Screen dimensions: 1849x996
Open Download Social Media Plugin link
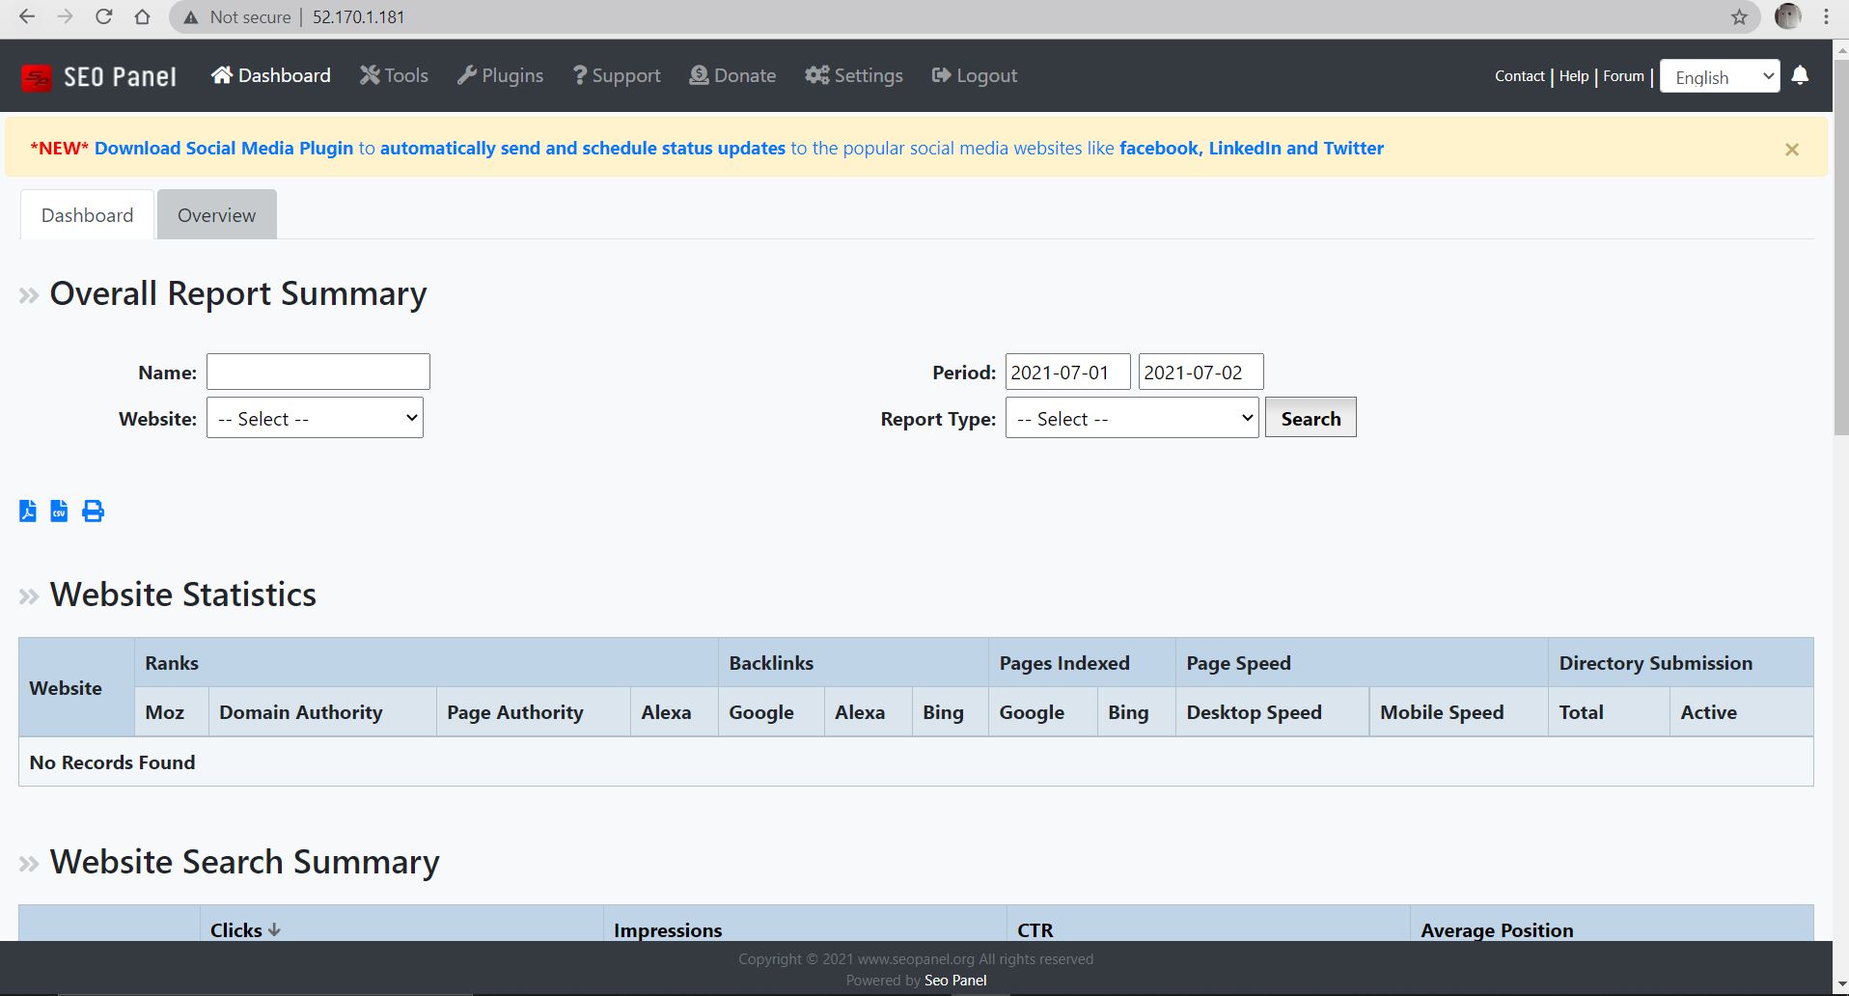pyautogui.click(x=224, y=148)
